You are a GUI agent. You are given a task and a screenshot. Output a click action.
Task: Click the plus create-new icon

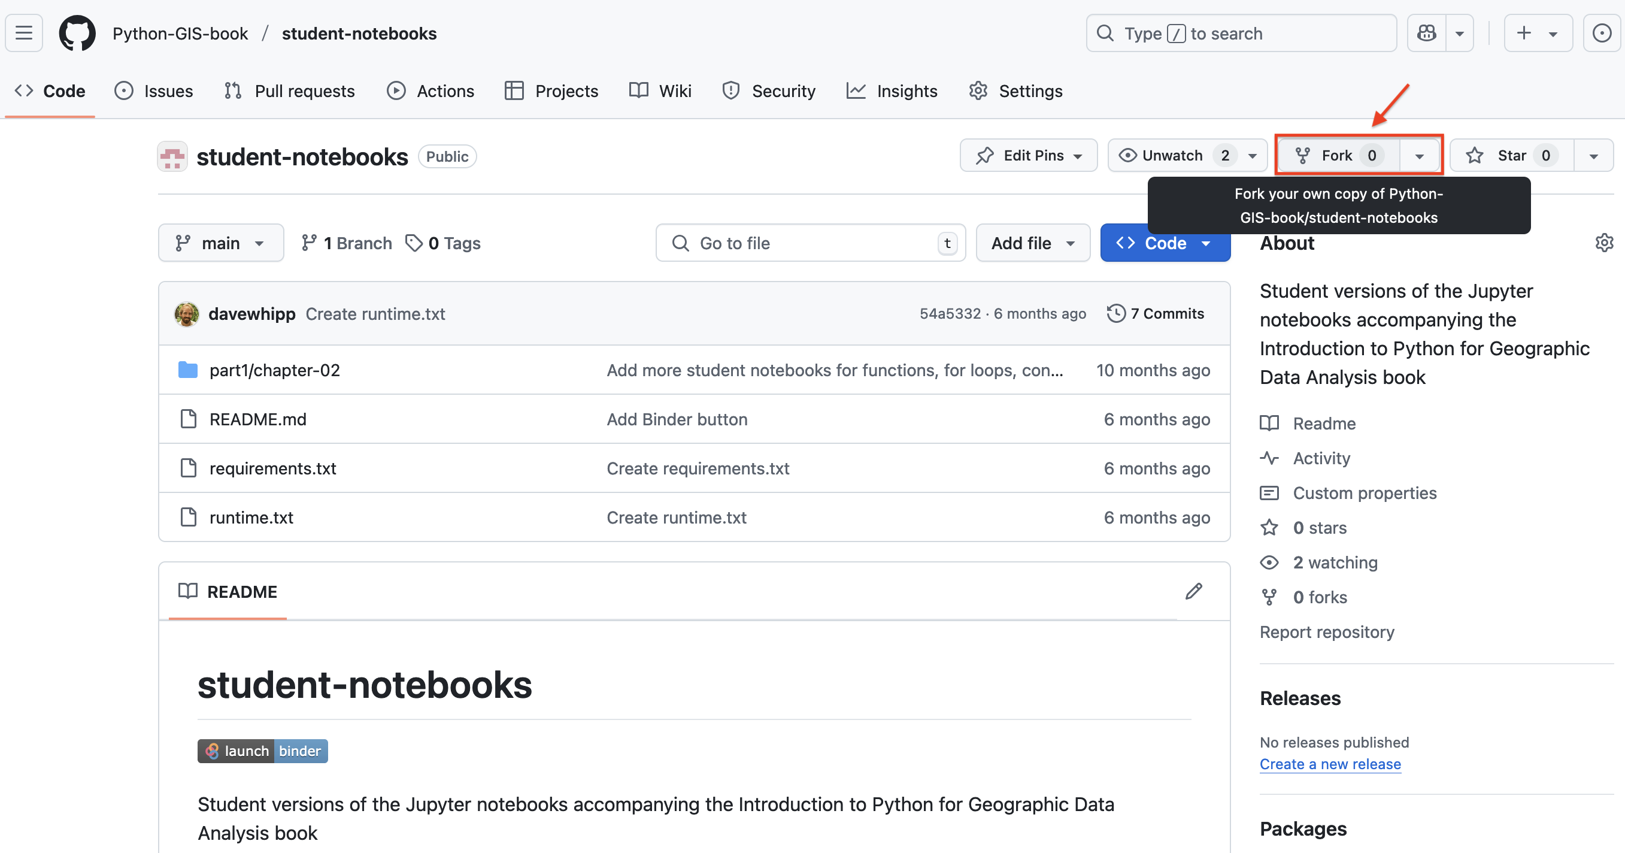(x=1523, y=33)
